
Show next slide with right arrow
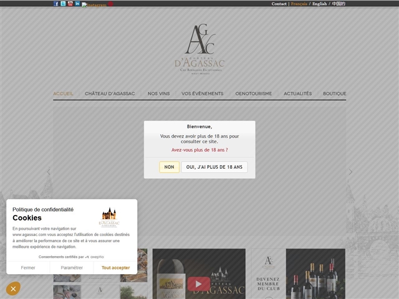point(350,172)
